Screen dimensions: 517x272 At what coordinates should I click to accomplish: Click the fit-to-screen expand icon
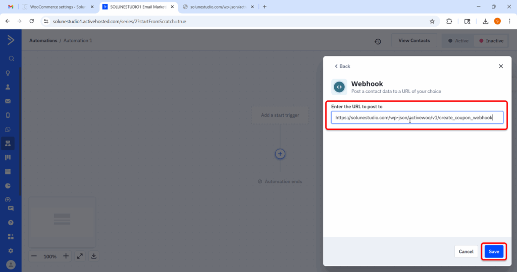coord(80,256)
